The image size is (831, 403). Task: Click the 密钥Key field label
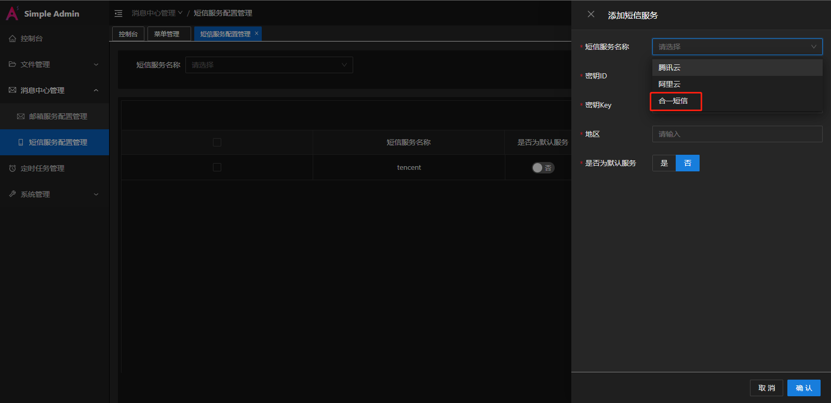(x=598, y=105)
